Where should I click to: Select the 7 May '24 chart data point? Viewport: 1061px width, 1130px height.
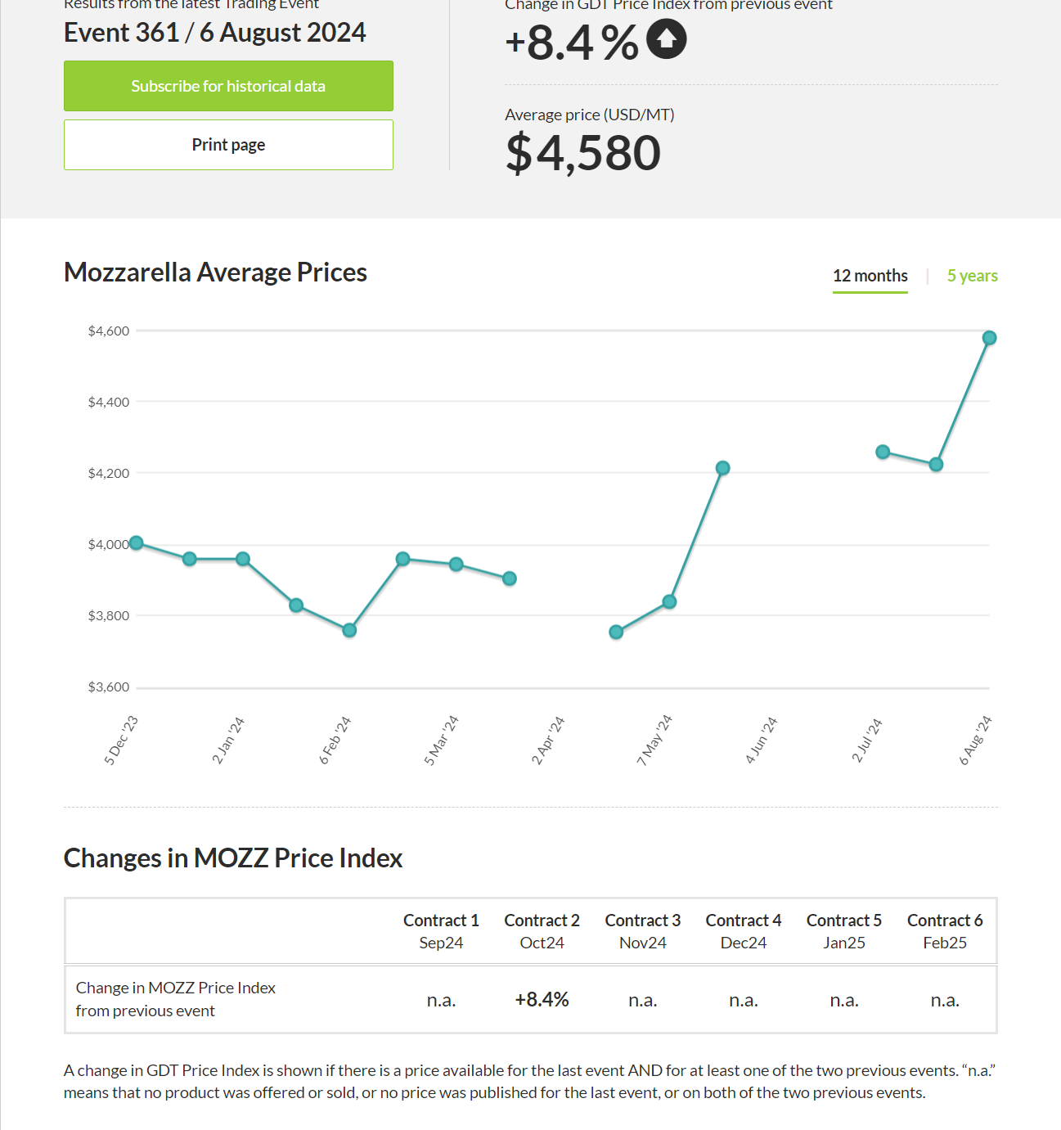(669, 601)
